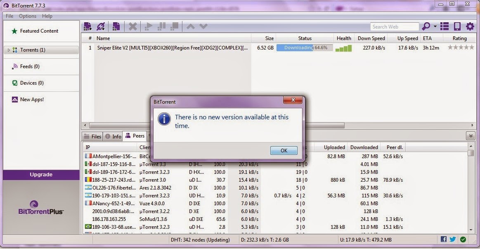Open the Help menu
Viewport: 480px width, 249px height.
coord(47,16)
